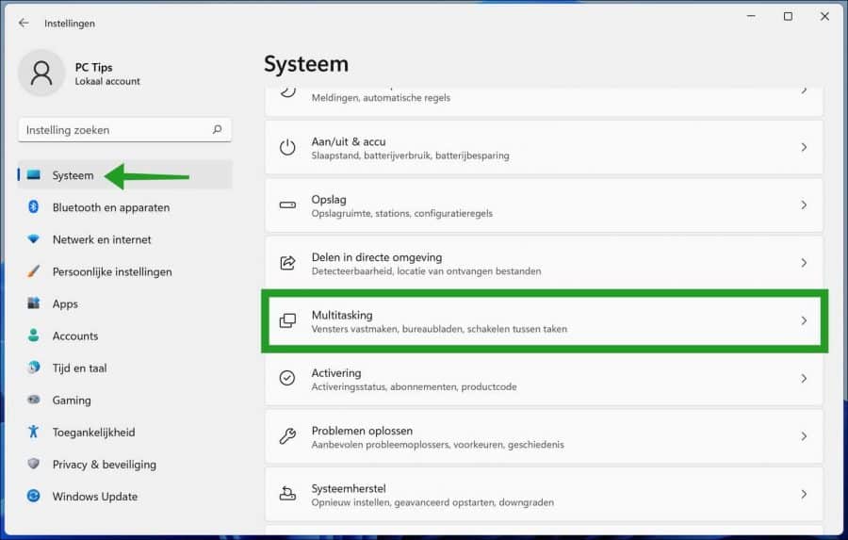
Task: Open Persoonlijke instellingen category
Action: (x=125, y=271)
